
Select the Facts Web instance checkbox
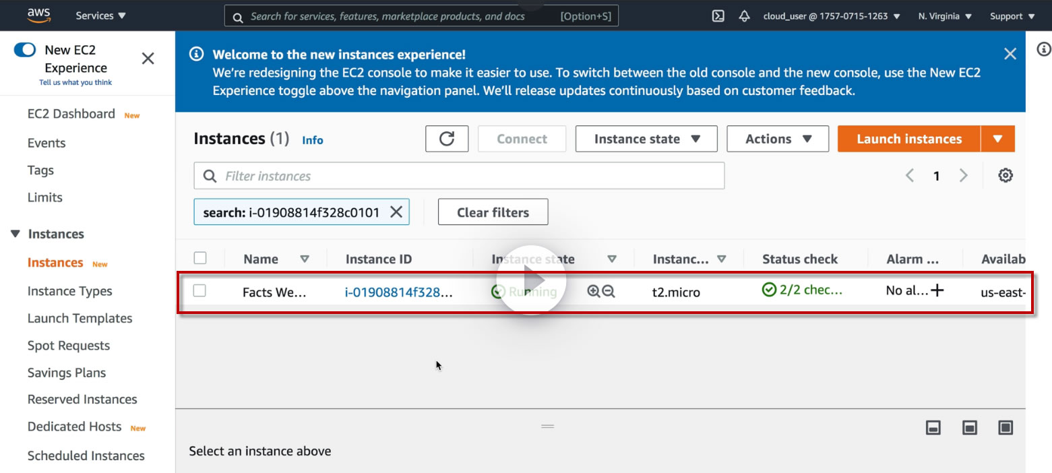(x=199, y=290)
